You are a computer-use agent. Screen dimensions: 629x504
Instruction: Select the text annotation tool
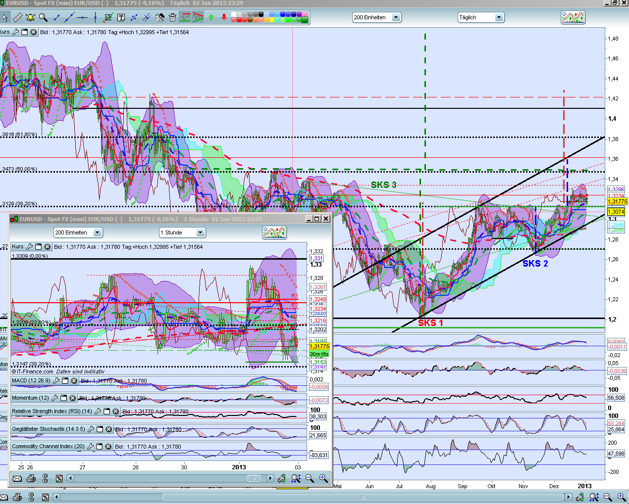pyautogui.click(x=121, y=18)
